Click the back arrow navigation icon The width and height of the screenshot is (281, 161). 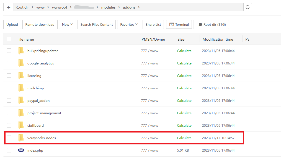[9, 7]
